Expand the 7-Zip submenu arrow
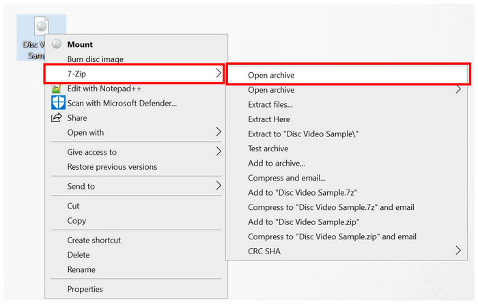 (219, 73)
